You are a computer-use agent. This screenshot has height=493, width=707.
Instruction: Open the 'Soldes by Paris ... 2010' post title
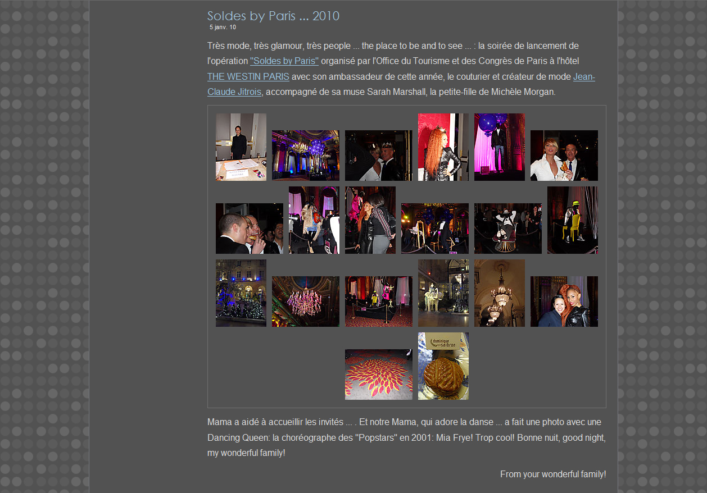point(273,16)
